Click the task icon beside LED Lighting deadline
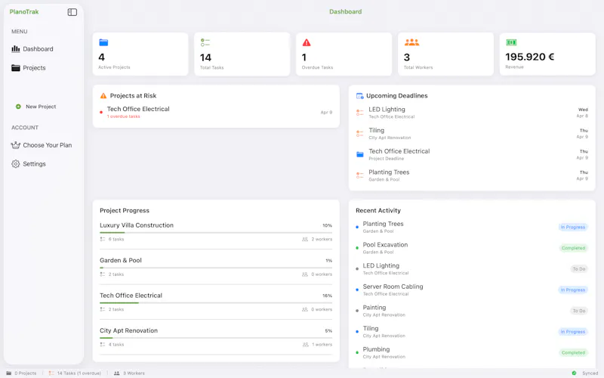 coord(360,113)
